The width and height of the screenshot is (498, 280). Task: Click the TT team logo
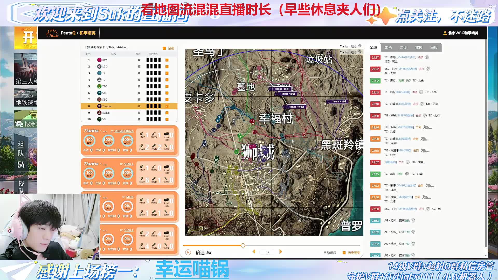(99, 73)
